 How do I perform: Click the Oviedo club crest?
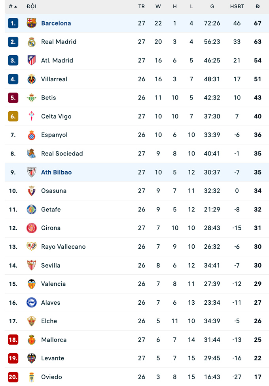(32, 377)
